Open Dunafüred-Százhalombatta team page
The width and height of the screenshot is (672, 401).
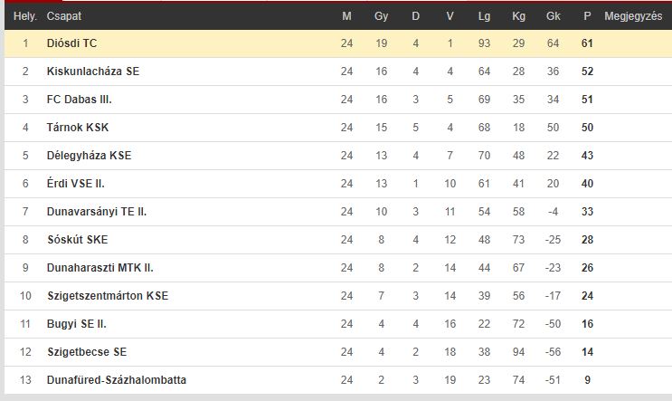pos(116,380)
